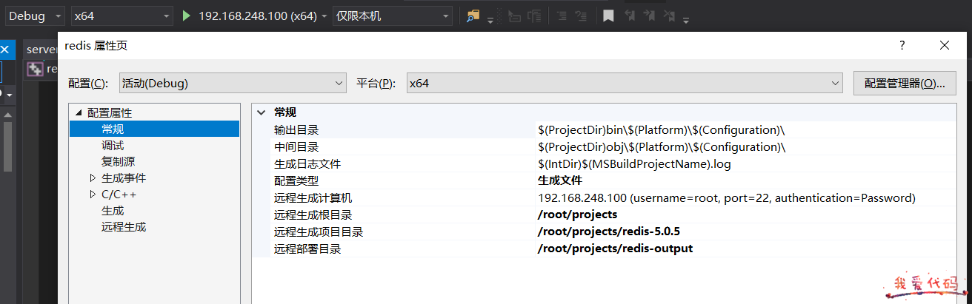Open the 配置 活动(Debug) combo box
Image resolution: width=972 pixels, height=304 pixels.
(x=232, y=84)
